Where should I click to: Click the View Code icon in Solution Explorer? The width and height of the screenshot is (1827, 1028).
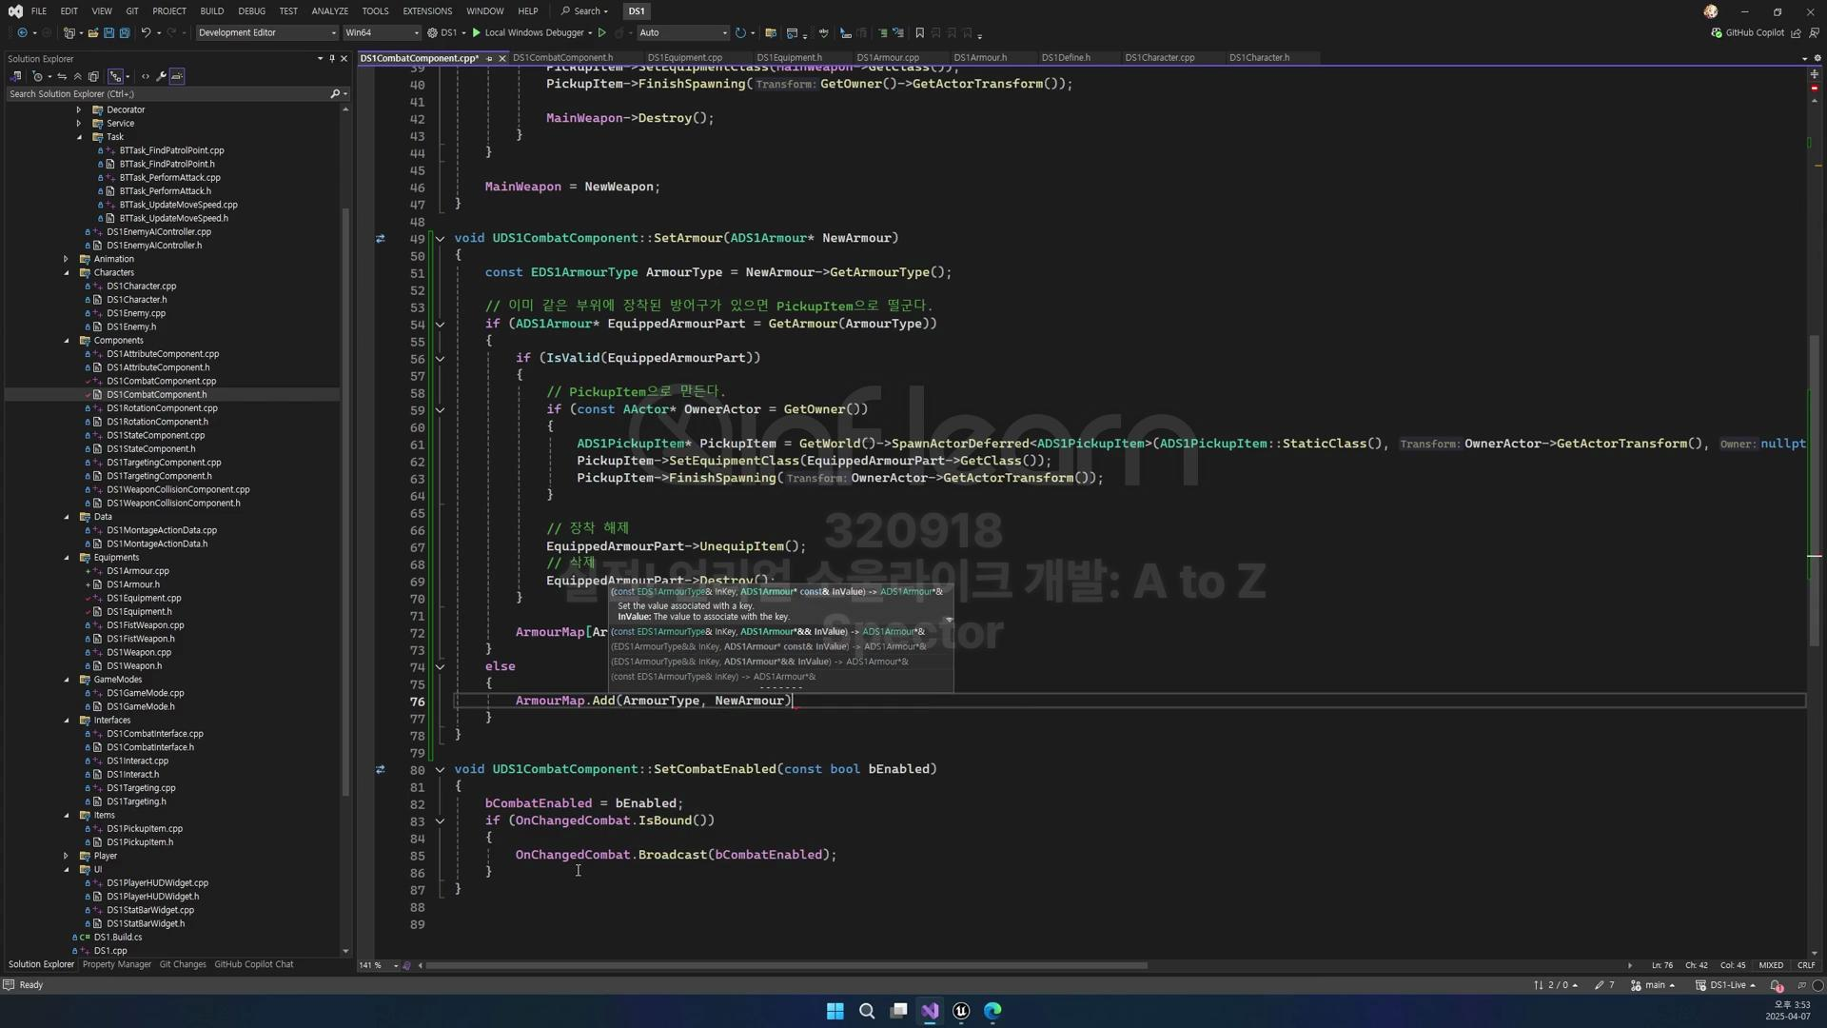[x=146, y=76]
